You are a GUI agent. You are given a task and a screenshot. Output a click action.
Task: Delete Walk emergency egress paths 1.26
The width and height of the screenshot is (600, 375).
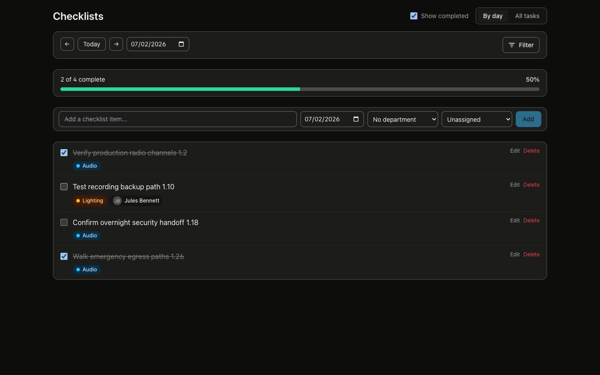531,255
